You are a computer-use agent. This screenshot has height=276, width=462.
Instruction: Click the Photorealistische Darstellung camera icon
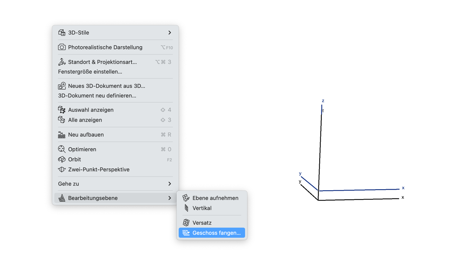62,47
